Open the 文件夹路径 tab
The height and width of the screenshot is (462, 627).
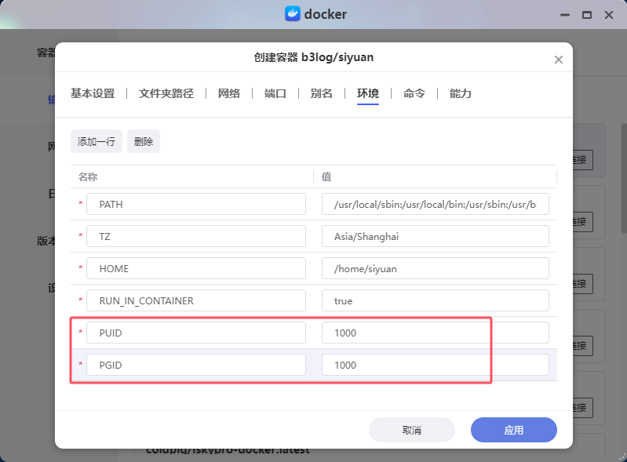[x=166, y=93]
